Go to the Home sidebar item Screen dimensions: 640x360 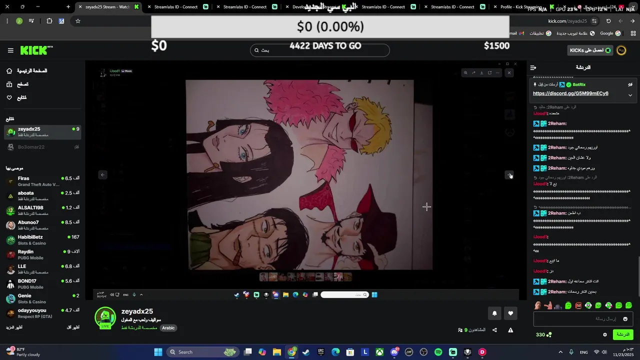tap(26, 71)
